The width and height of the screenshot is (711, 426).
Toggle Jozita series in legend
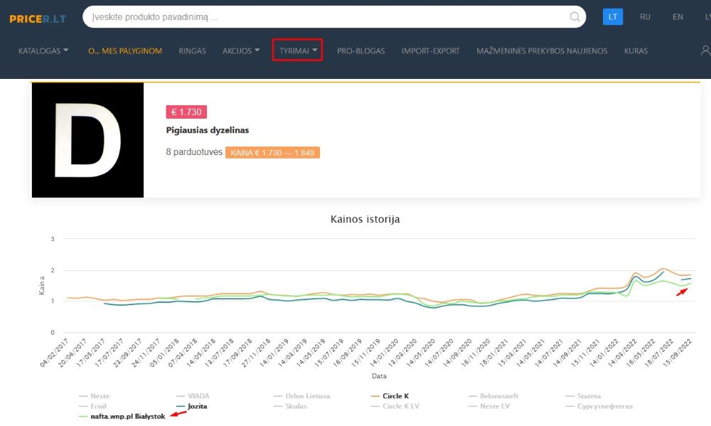coord(192,406)
